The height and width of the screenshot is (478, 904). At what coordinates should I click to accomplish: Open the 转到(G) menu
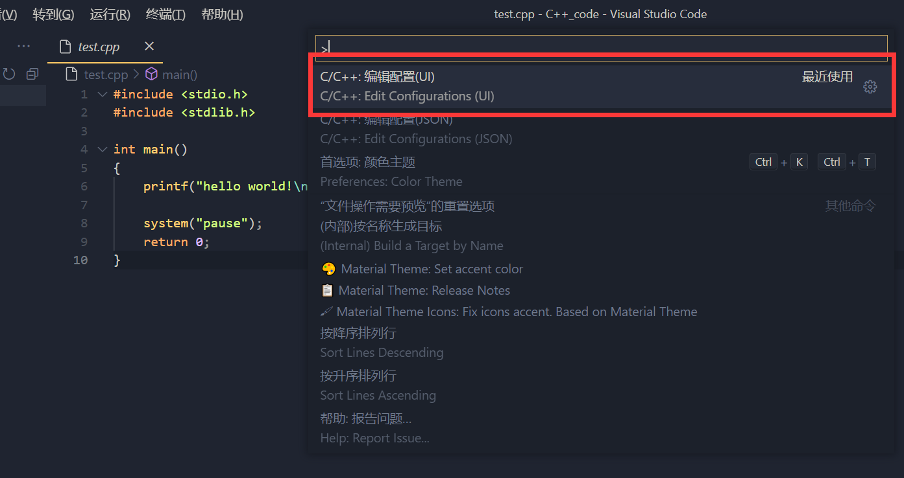53,14
